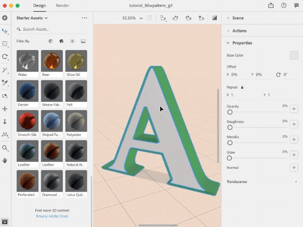This screenshot has width=303, height=227.
Task: Select the Lotus Quil... material thumbnail
Action: click(76, 181)
